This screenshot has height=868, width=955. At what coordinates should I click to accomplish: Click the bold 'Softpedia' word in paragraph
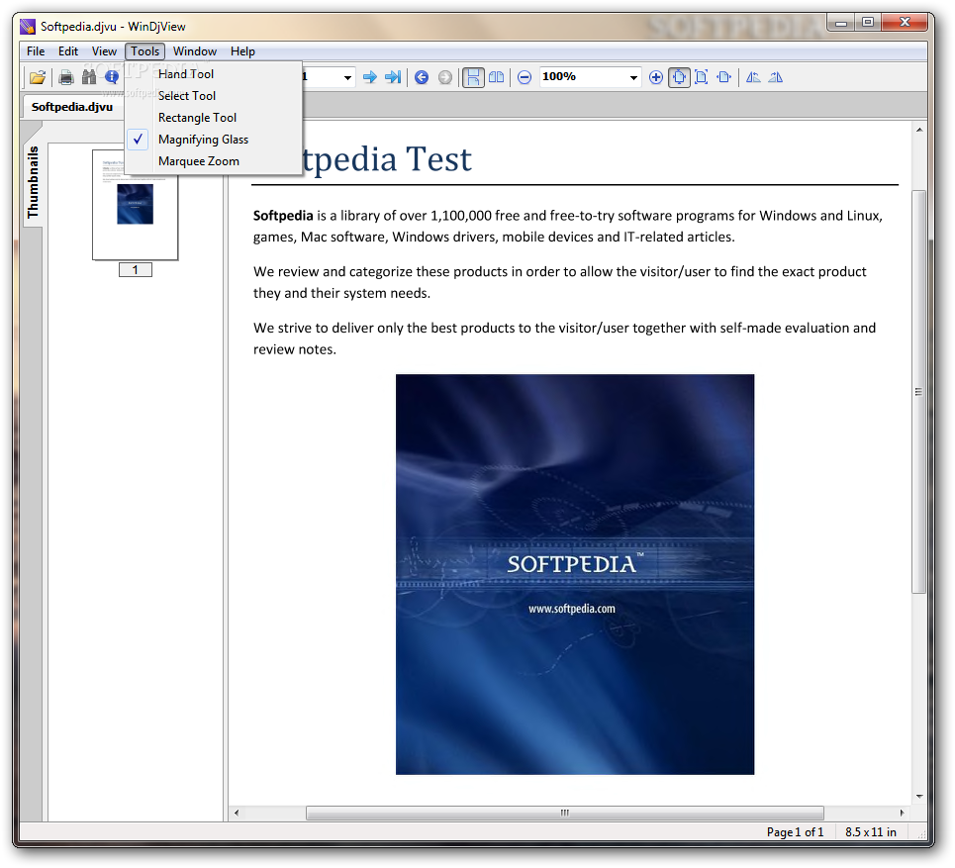(283, 216)
